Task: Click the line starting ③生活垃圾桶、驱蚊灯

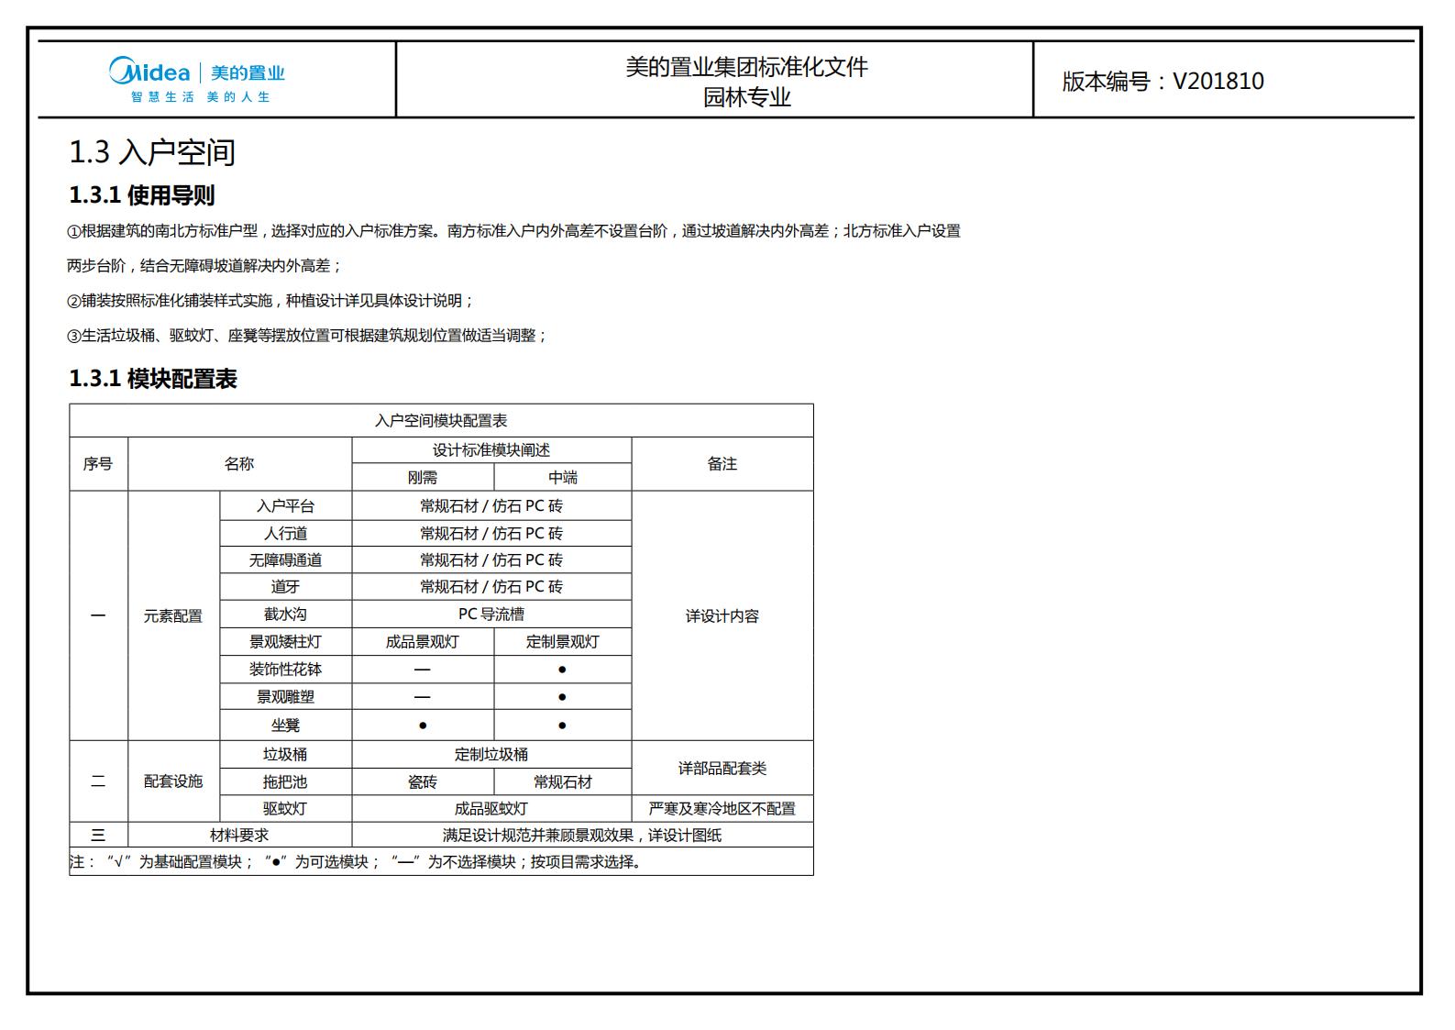Action: (306, 336)
